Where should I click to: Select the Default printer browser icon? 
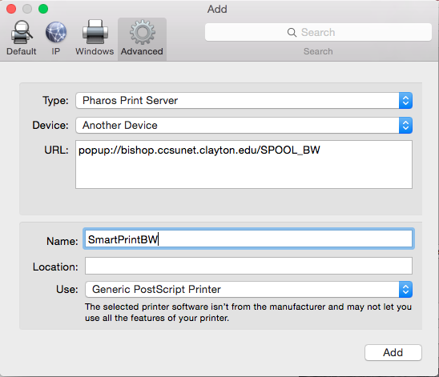(x=22, y=32)
